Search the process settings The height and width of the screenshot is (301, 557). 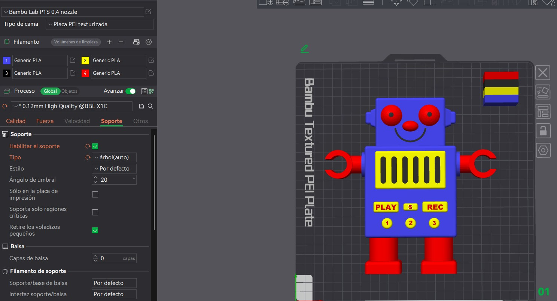[150, 106]
